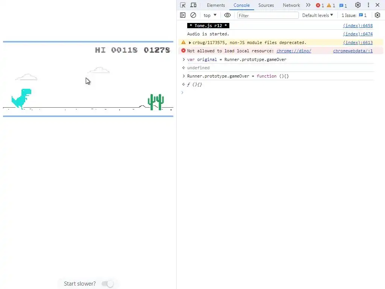Select the "undefined" console result

(199, 68)
